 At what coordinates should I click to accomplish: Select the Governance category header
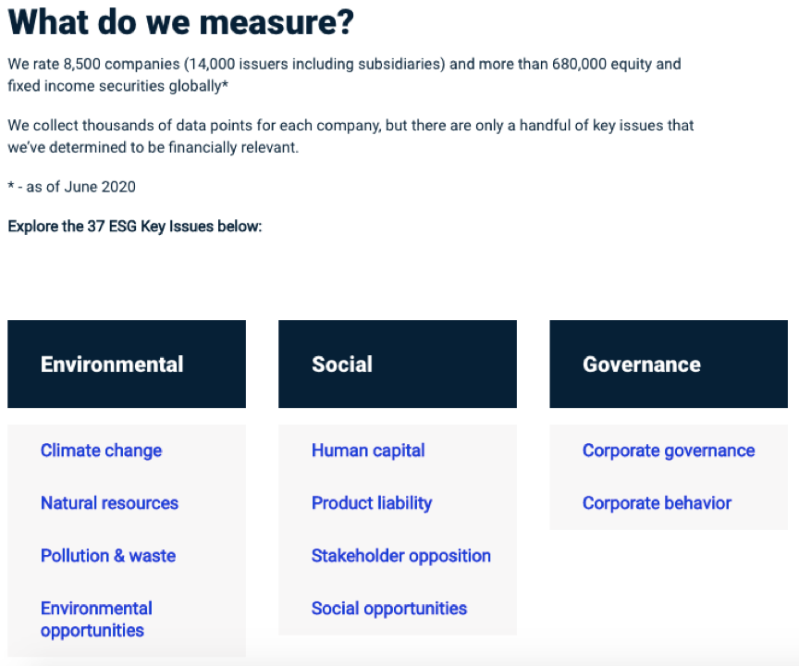coord(641,364)
